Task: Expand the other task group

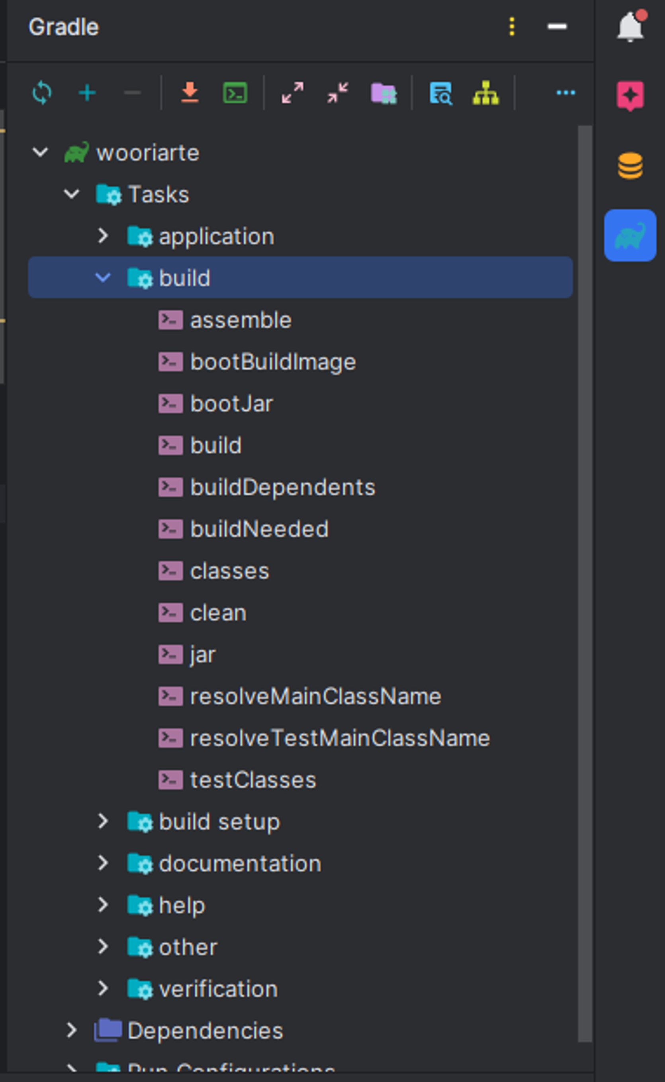Action: click(x=103, y=947)
